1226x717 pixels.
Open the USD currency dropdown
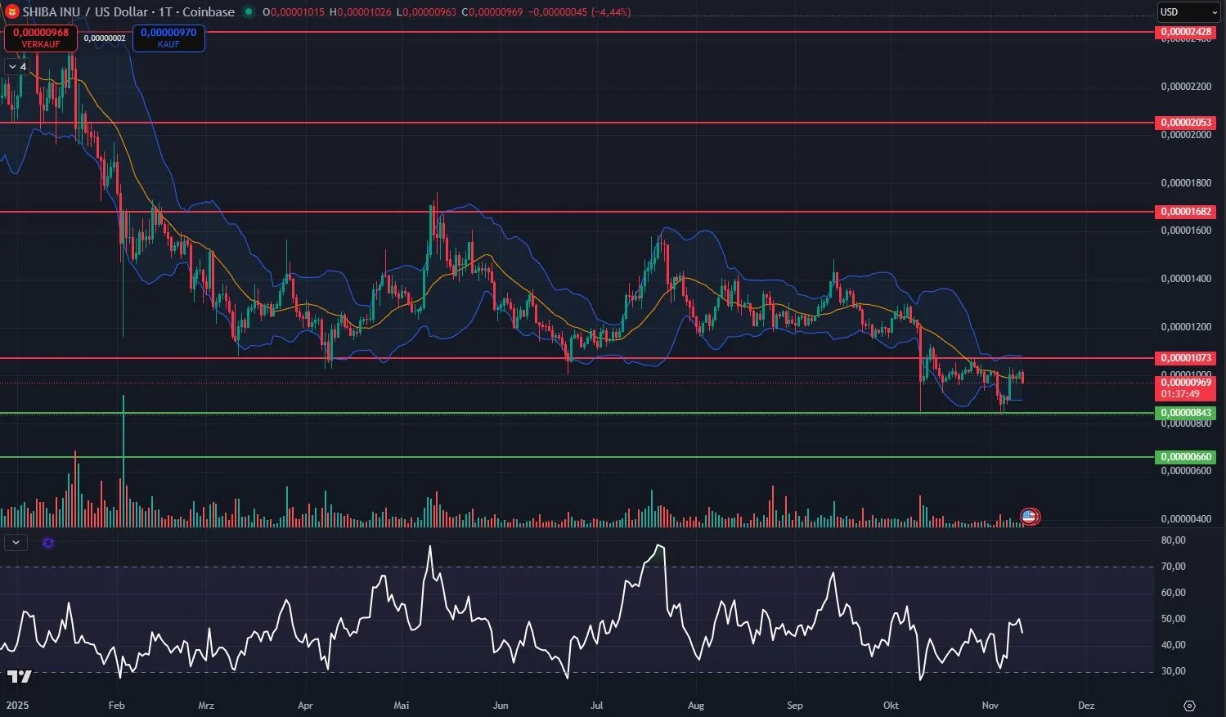(1188, 12)
